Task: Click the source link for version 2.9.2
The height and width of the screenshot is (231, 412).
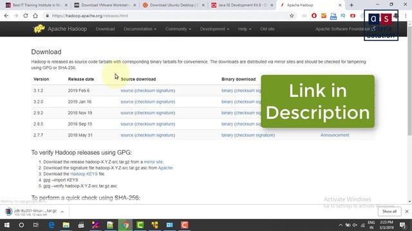Action: [127, 113]
